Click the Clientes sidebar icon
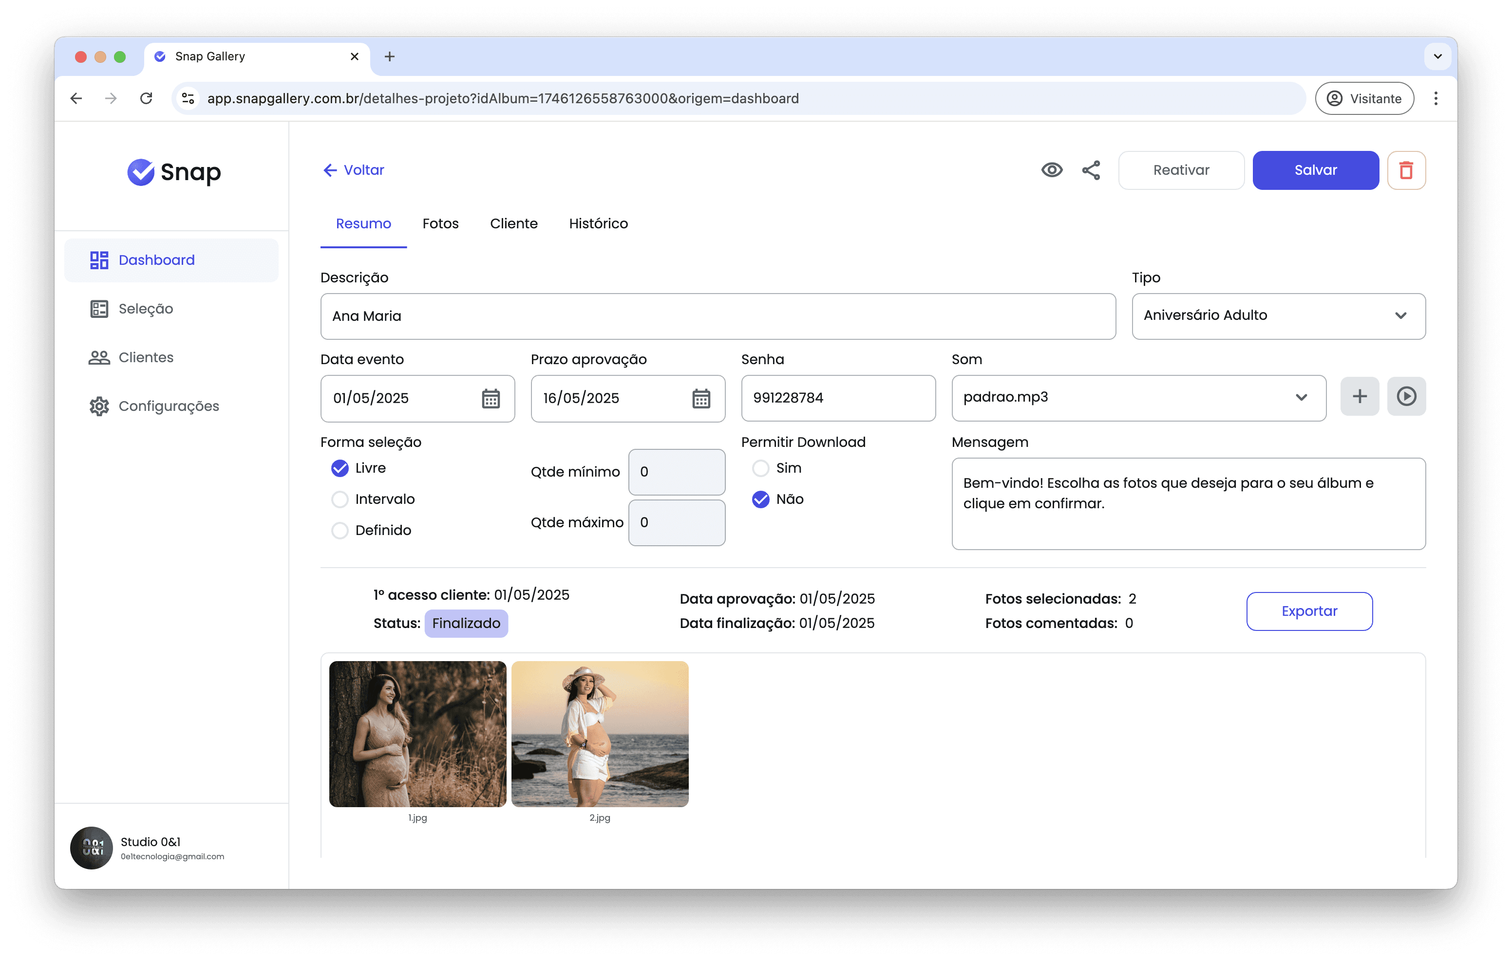1512x961 pixels. click(x=99, y=358)
